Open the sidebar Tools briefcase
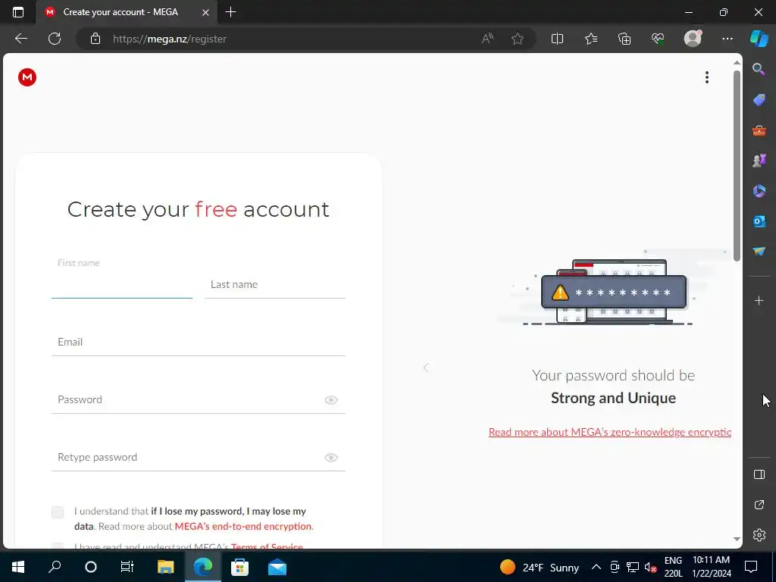The image size is (776, 582). point(759,130)
